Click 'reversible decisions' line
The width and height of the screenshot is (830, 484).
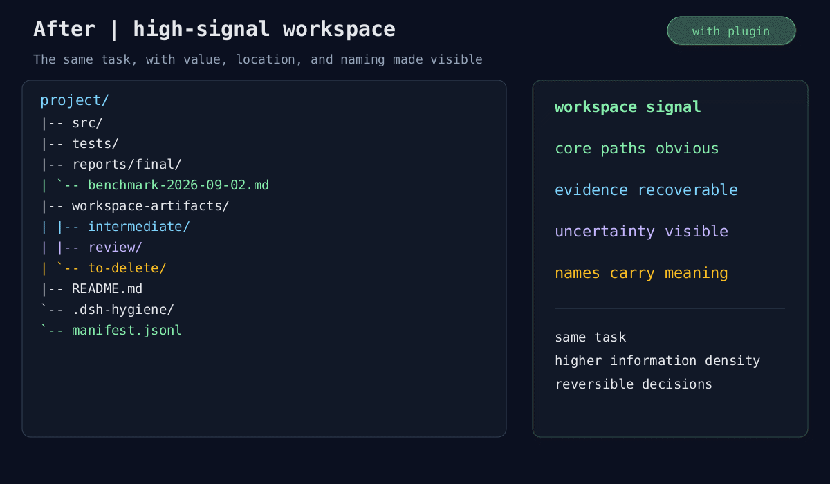[634, 384]
